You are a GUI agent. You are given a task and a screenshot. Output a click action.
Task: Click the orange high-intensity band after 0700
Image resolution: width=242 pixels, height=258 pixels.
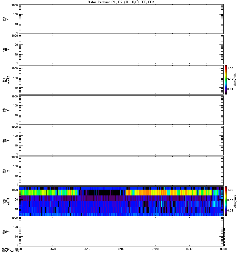tap(145, 193)
